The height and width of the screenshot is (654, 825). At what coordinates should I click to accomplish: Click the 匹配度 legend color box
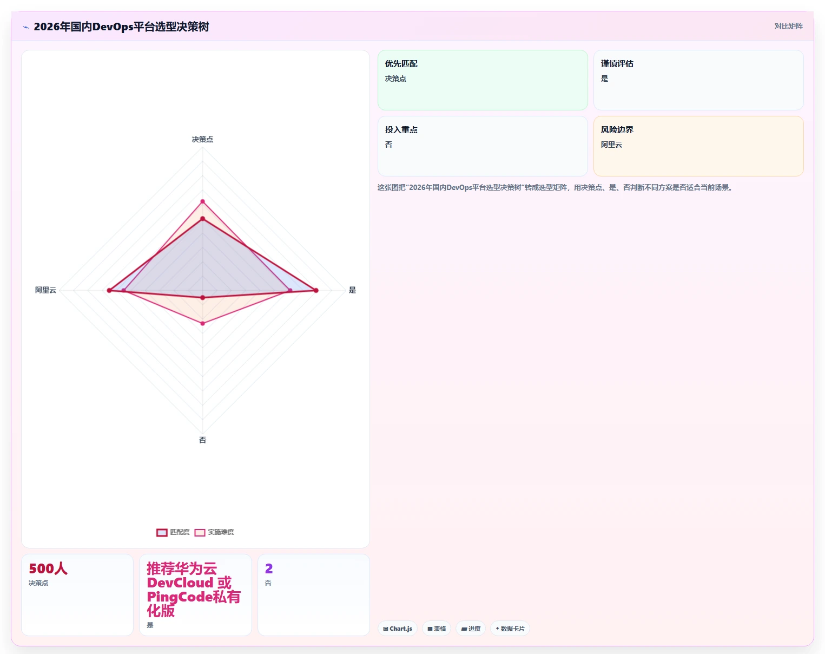pos(162,532)
